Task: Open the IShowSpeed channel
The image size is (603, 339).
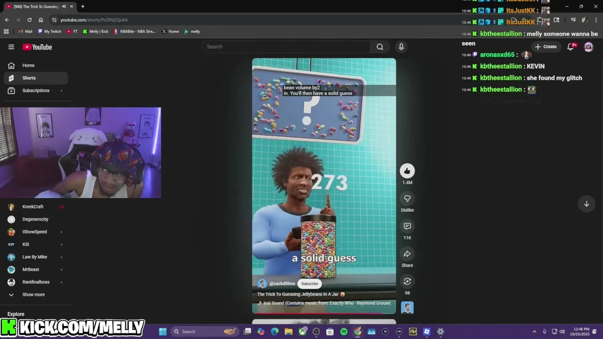Action: pos(36,232)
